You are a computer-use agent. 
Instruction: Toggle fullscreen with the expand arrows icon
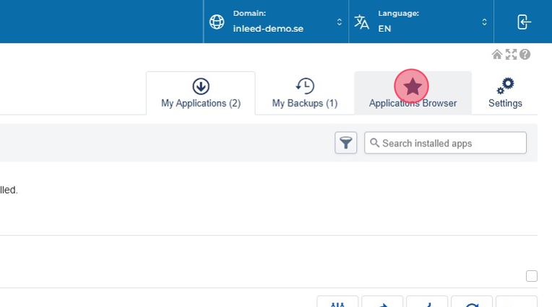[x=511, y=55]
